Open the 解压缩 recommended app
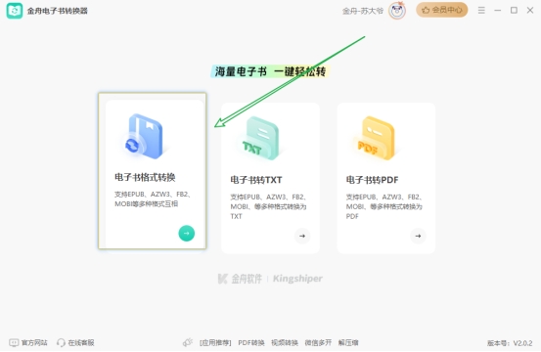541x352 pixels. click(348, 342)
